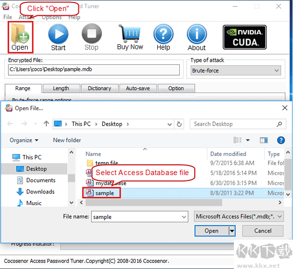Sort by the Type column header
Image resolution: width=293 pixels, height=269 pixels.
[274, 154]
